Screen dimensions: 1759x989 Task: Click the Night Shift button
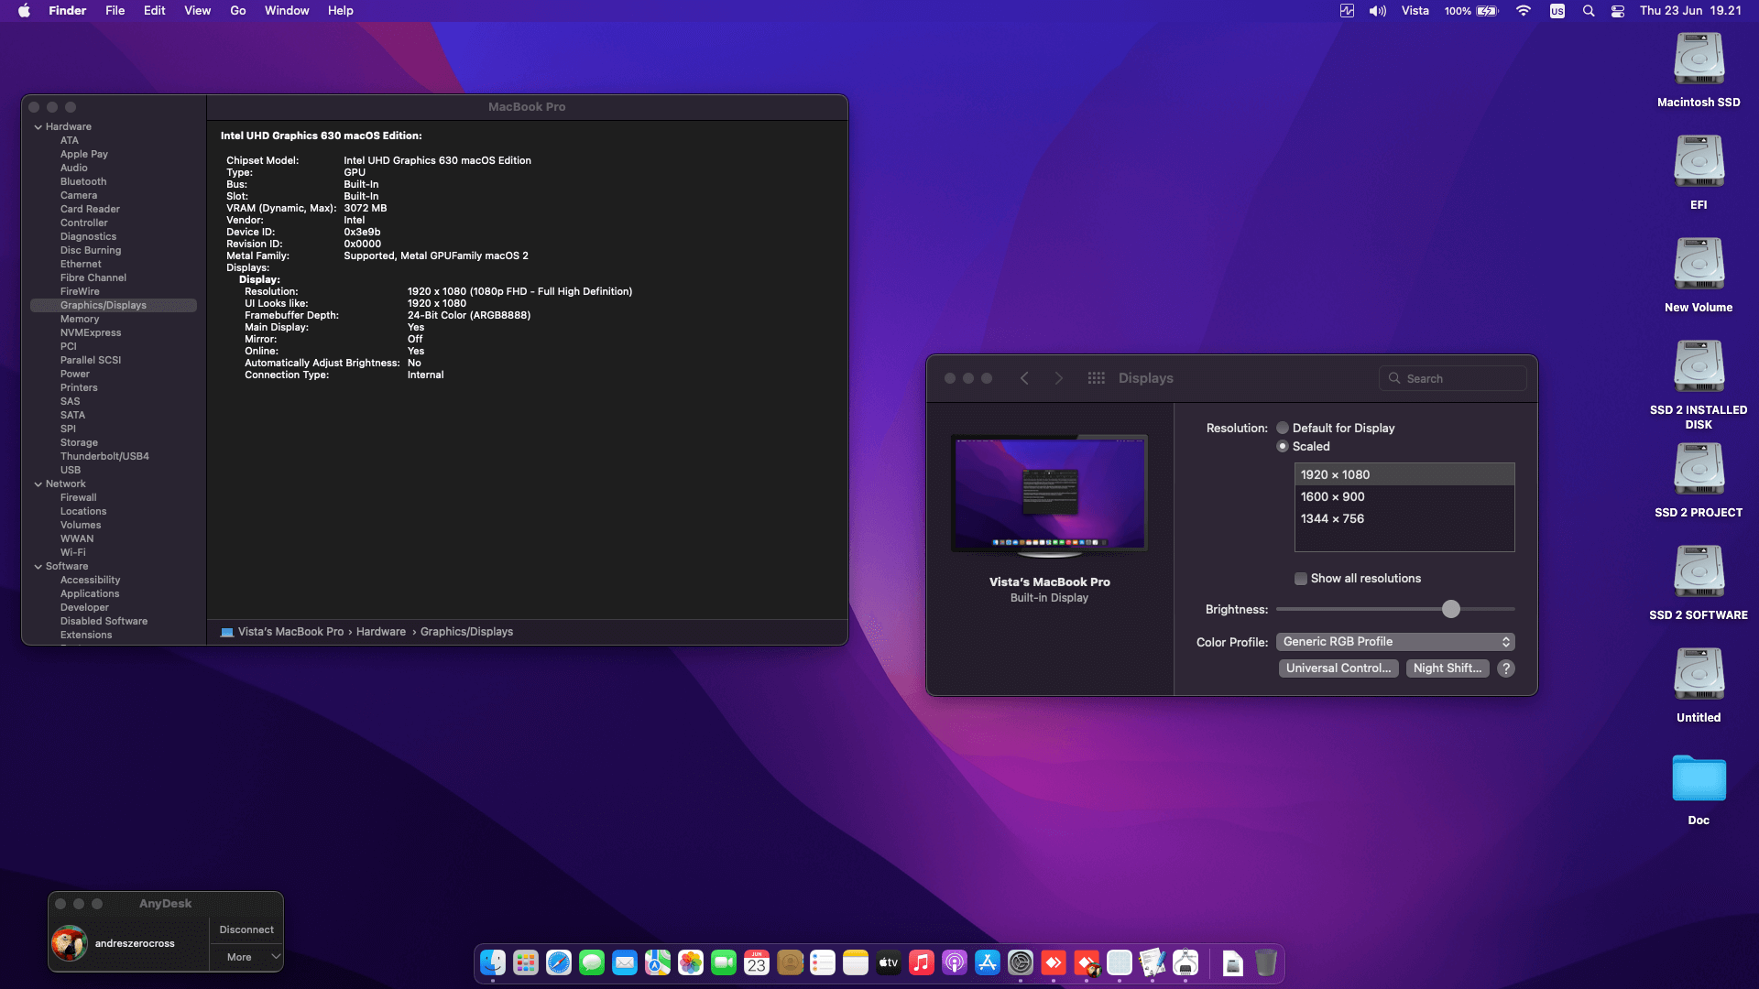coord(1448,668)
